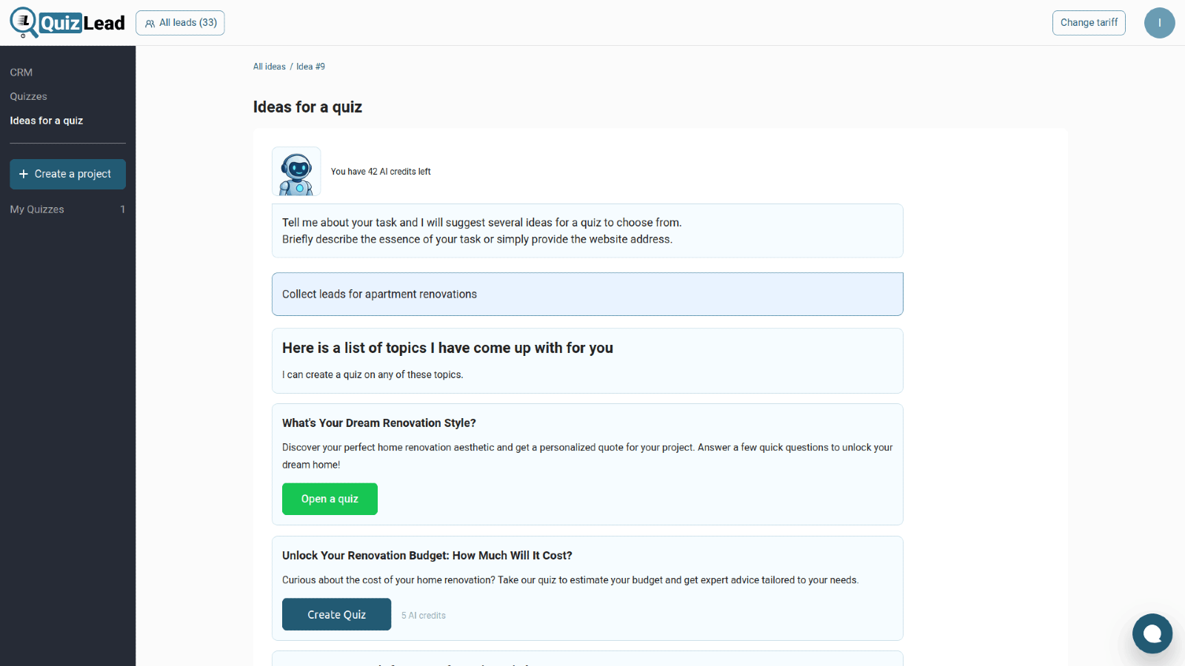Open the Change tariff options
1185x666 pixels.
(x=1089, y=23)
